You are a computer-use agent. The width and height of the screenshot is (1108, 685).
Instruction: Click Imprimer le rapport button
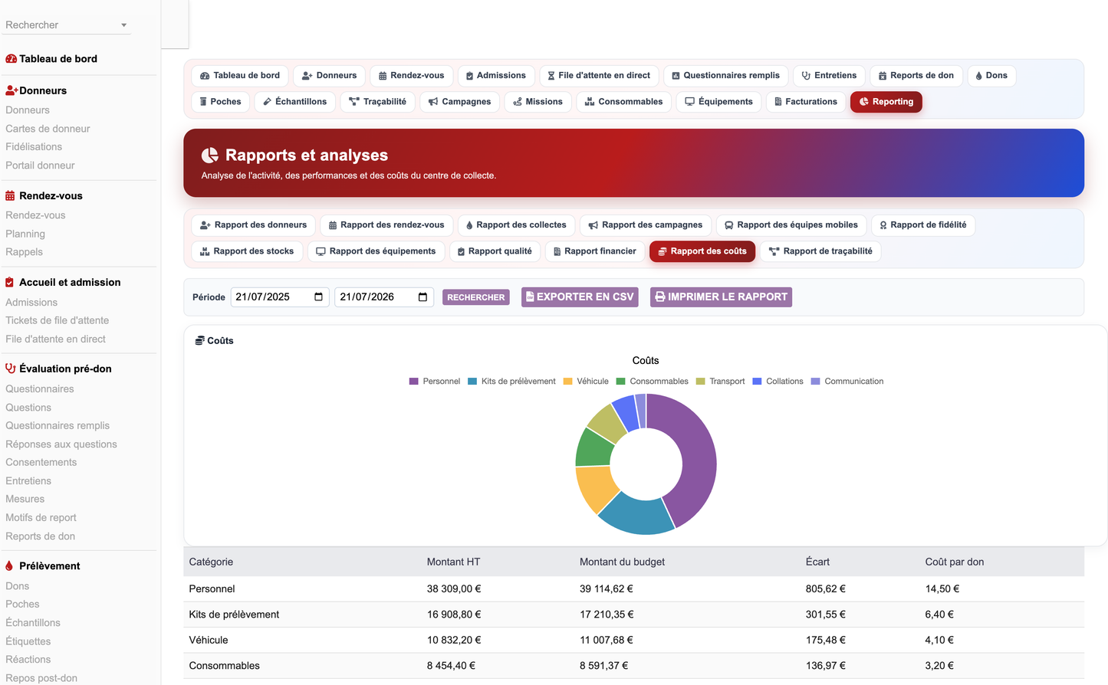721,297
